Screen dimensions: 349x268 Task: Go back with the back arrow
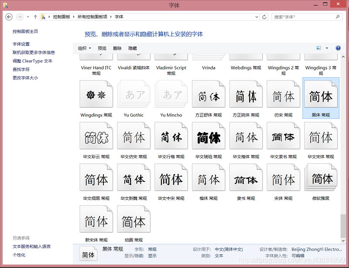click(x=9, y=17)
